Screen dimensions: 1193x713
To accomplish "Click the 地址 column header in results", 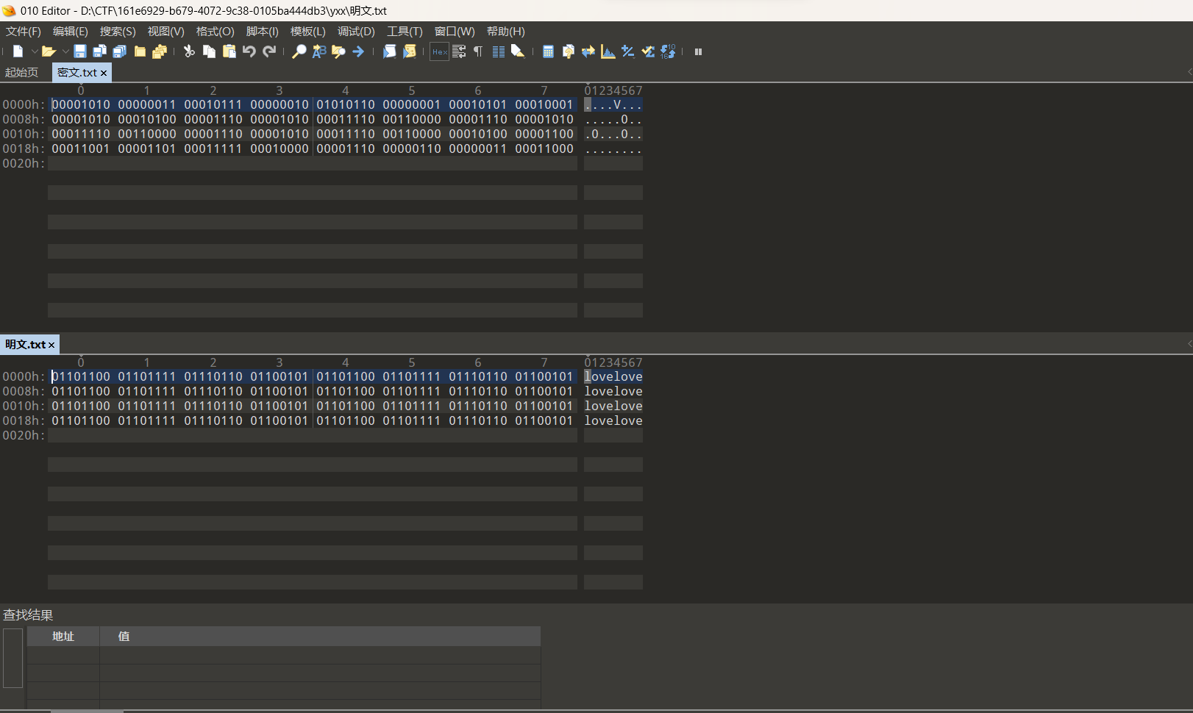I will pos(63,637).
